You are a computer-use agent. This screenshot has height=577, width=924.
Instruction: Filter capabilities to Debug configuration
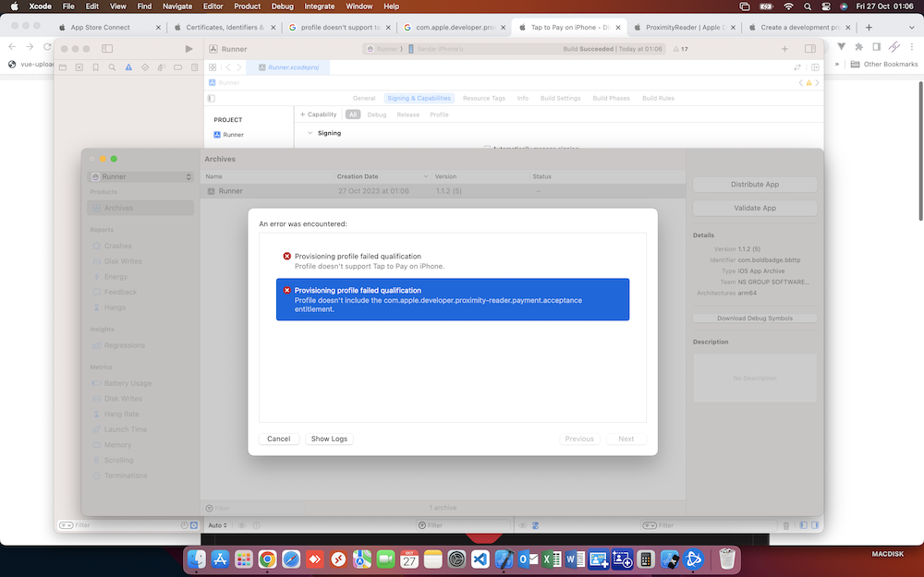377,114
